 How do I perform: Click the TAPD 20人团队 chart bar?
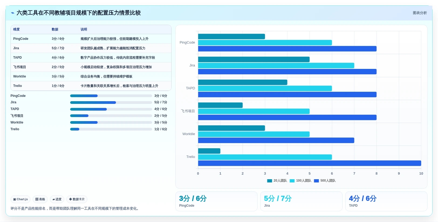pos(243,82)
